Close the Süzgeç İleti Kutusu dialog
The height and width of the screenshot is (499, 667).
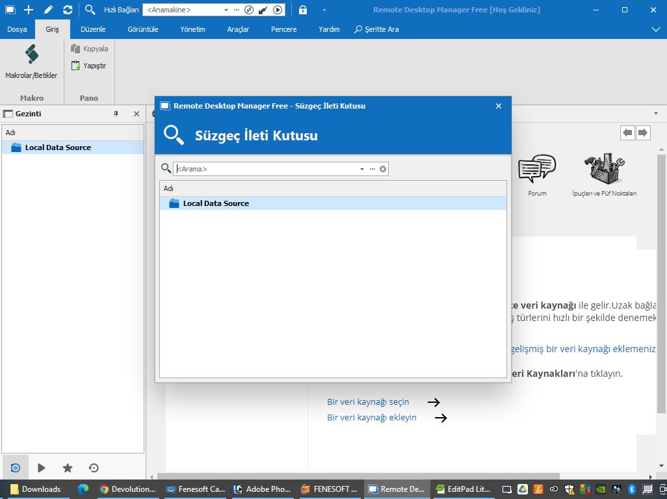499,106
